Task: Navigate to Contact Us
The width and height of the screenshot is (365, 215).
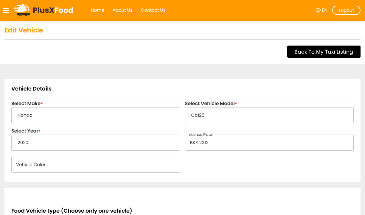Action: (153, 10)
